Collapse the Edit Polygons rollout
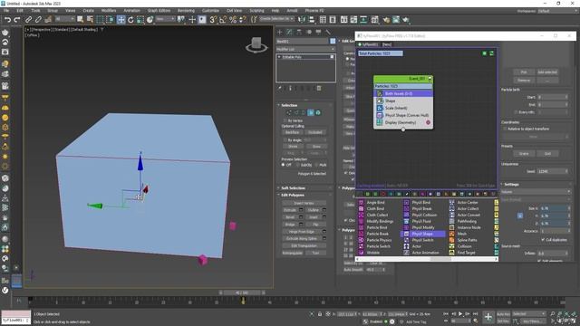The image size is (580, 326). click(292, 196)
